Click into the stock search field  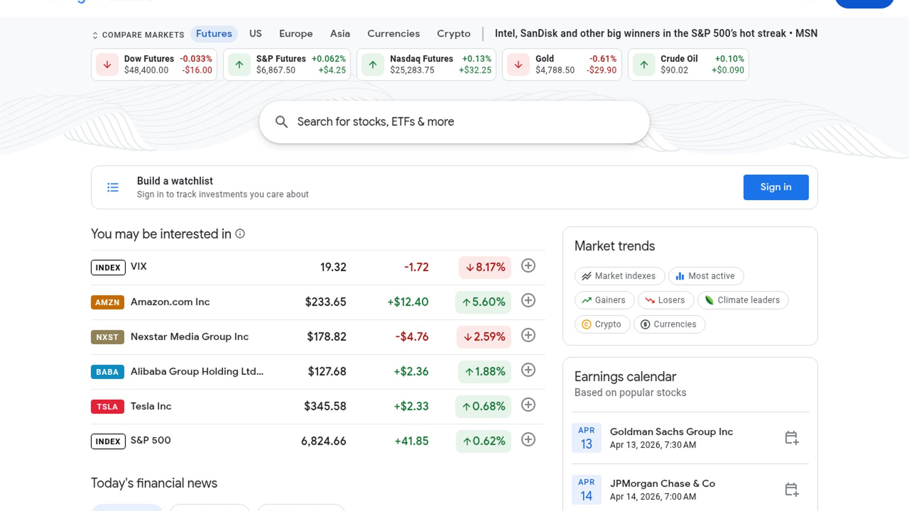point(454,122)
